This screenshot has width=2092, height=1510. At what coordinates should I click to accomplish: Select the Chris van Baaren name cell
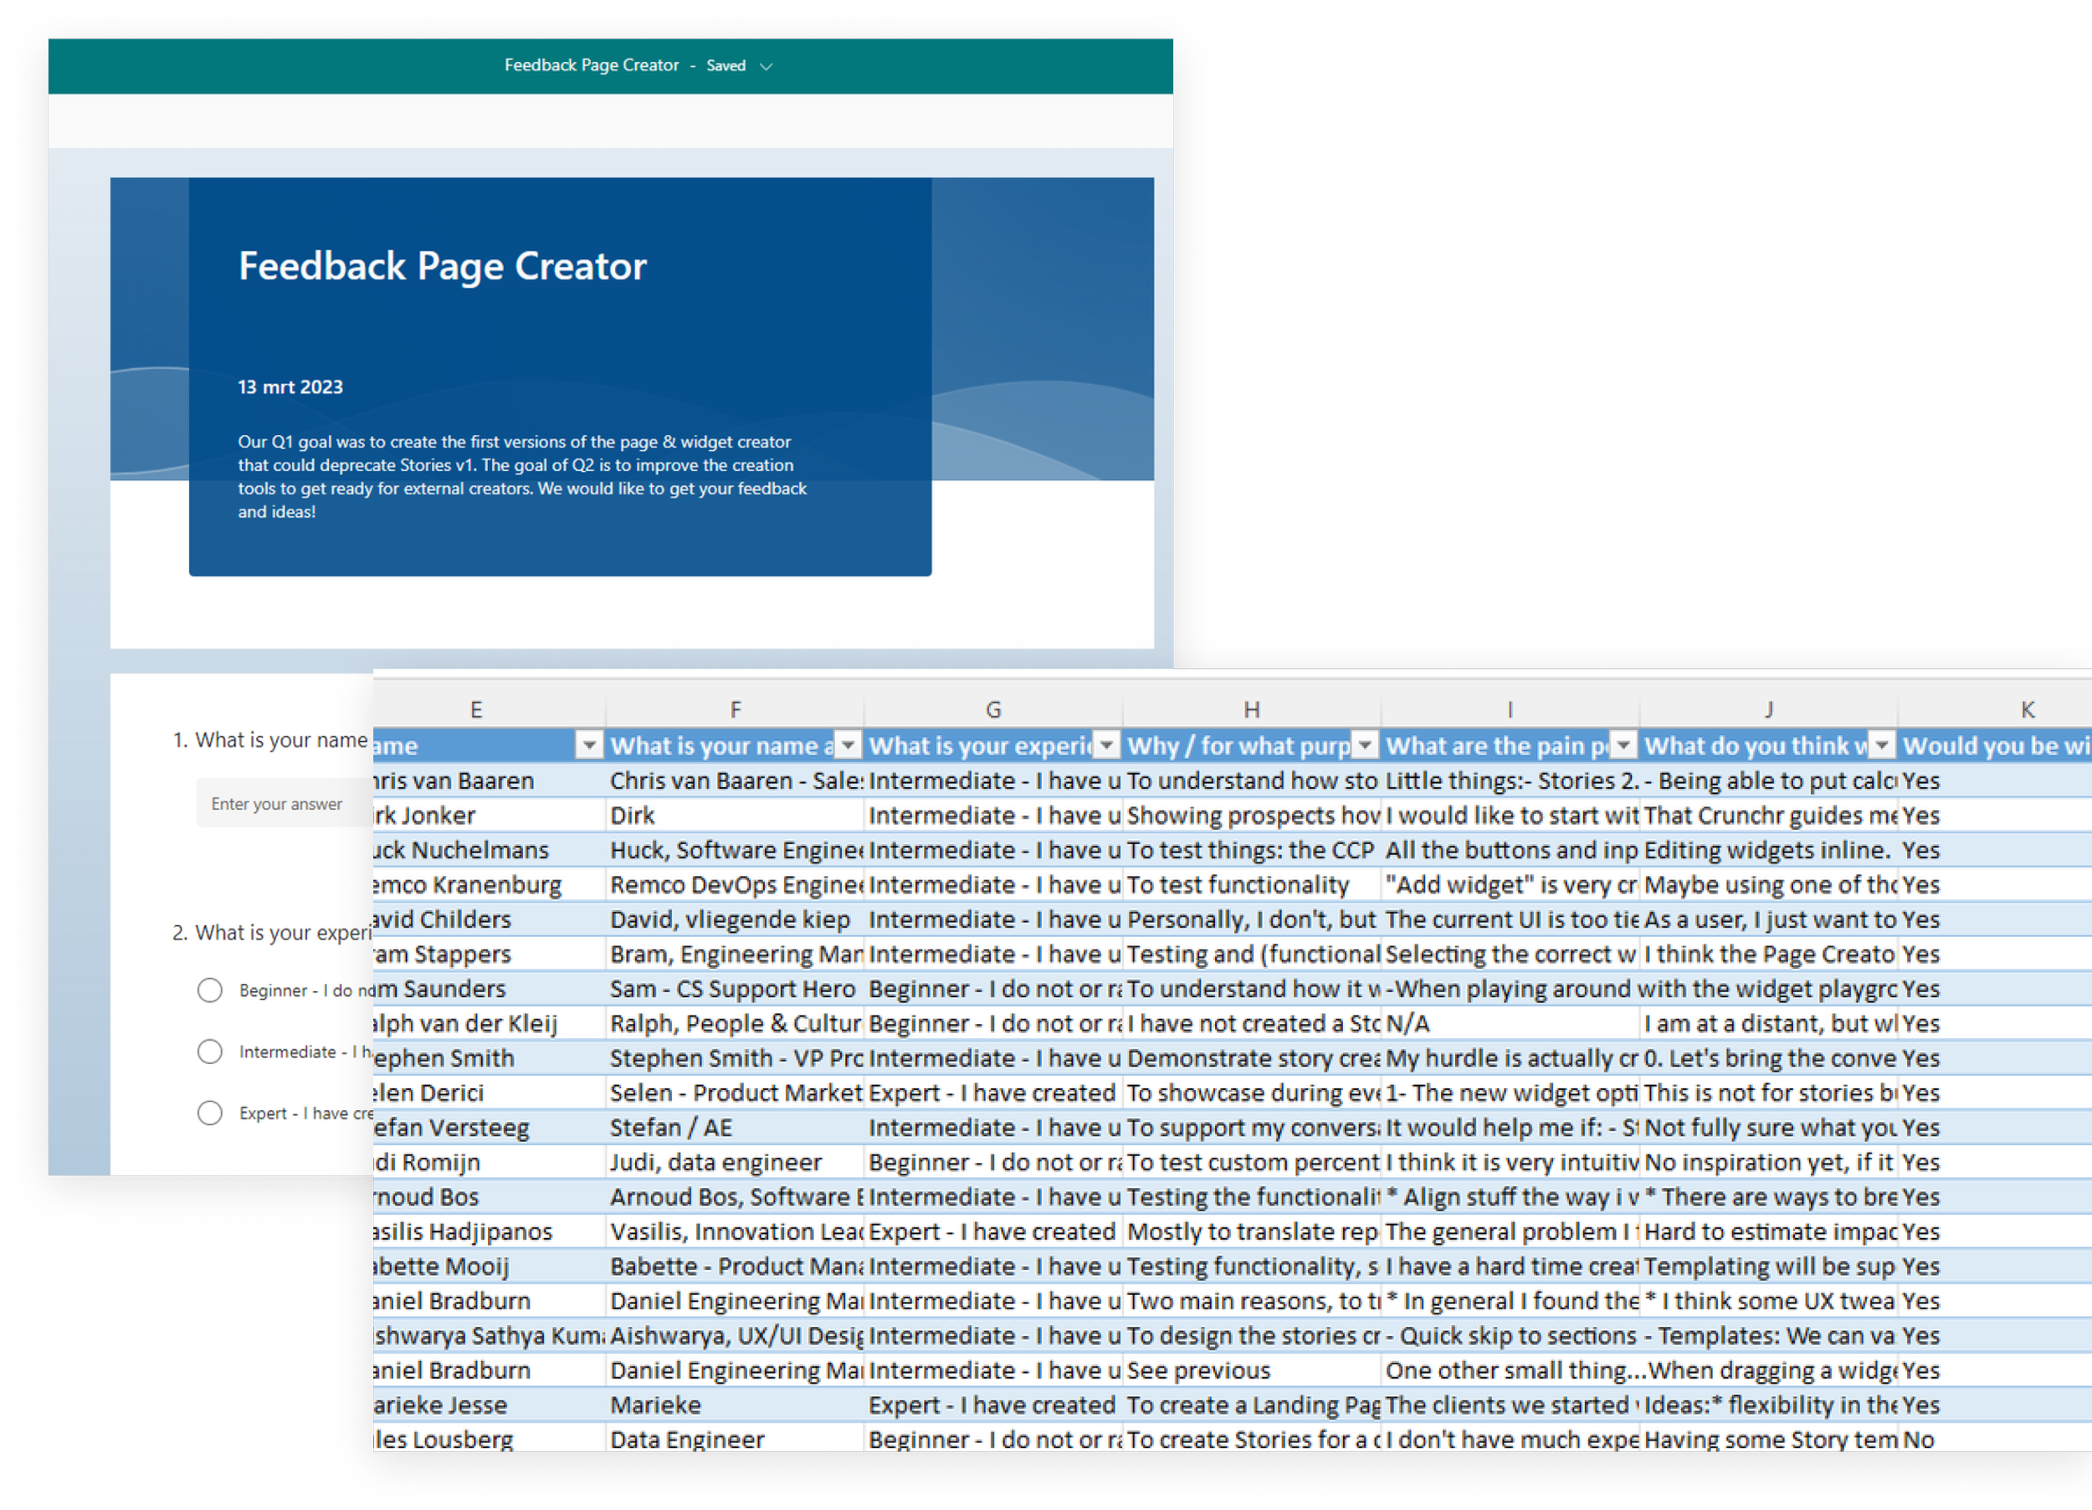pos(454,781)
